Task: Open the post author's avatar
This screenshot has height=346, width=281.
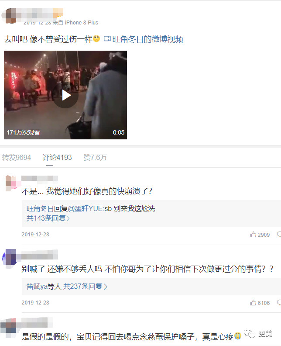Action: point(11,15)
